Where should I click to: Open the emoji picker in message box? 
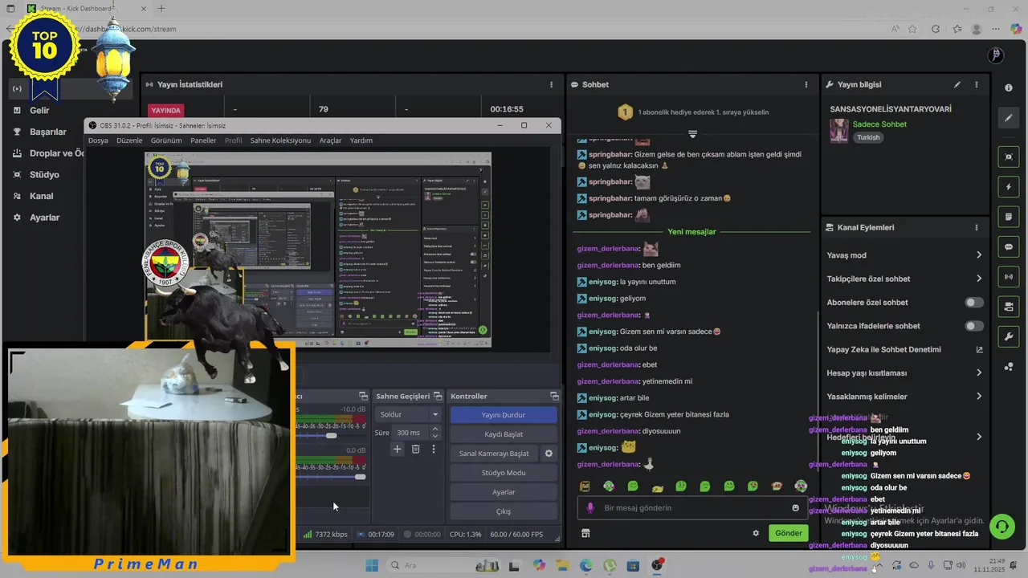(796, 507)
